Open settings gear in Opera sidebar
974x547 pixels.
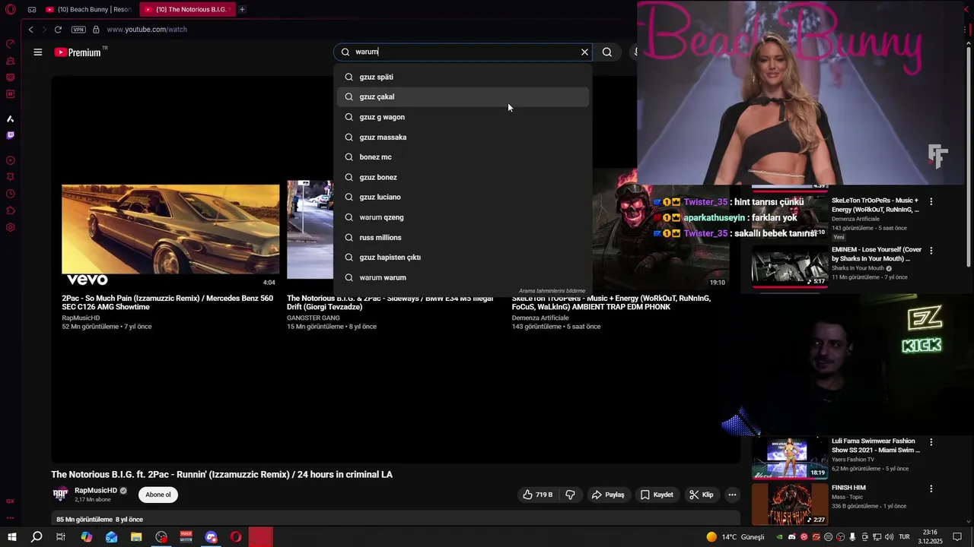tap(11, 227)
